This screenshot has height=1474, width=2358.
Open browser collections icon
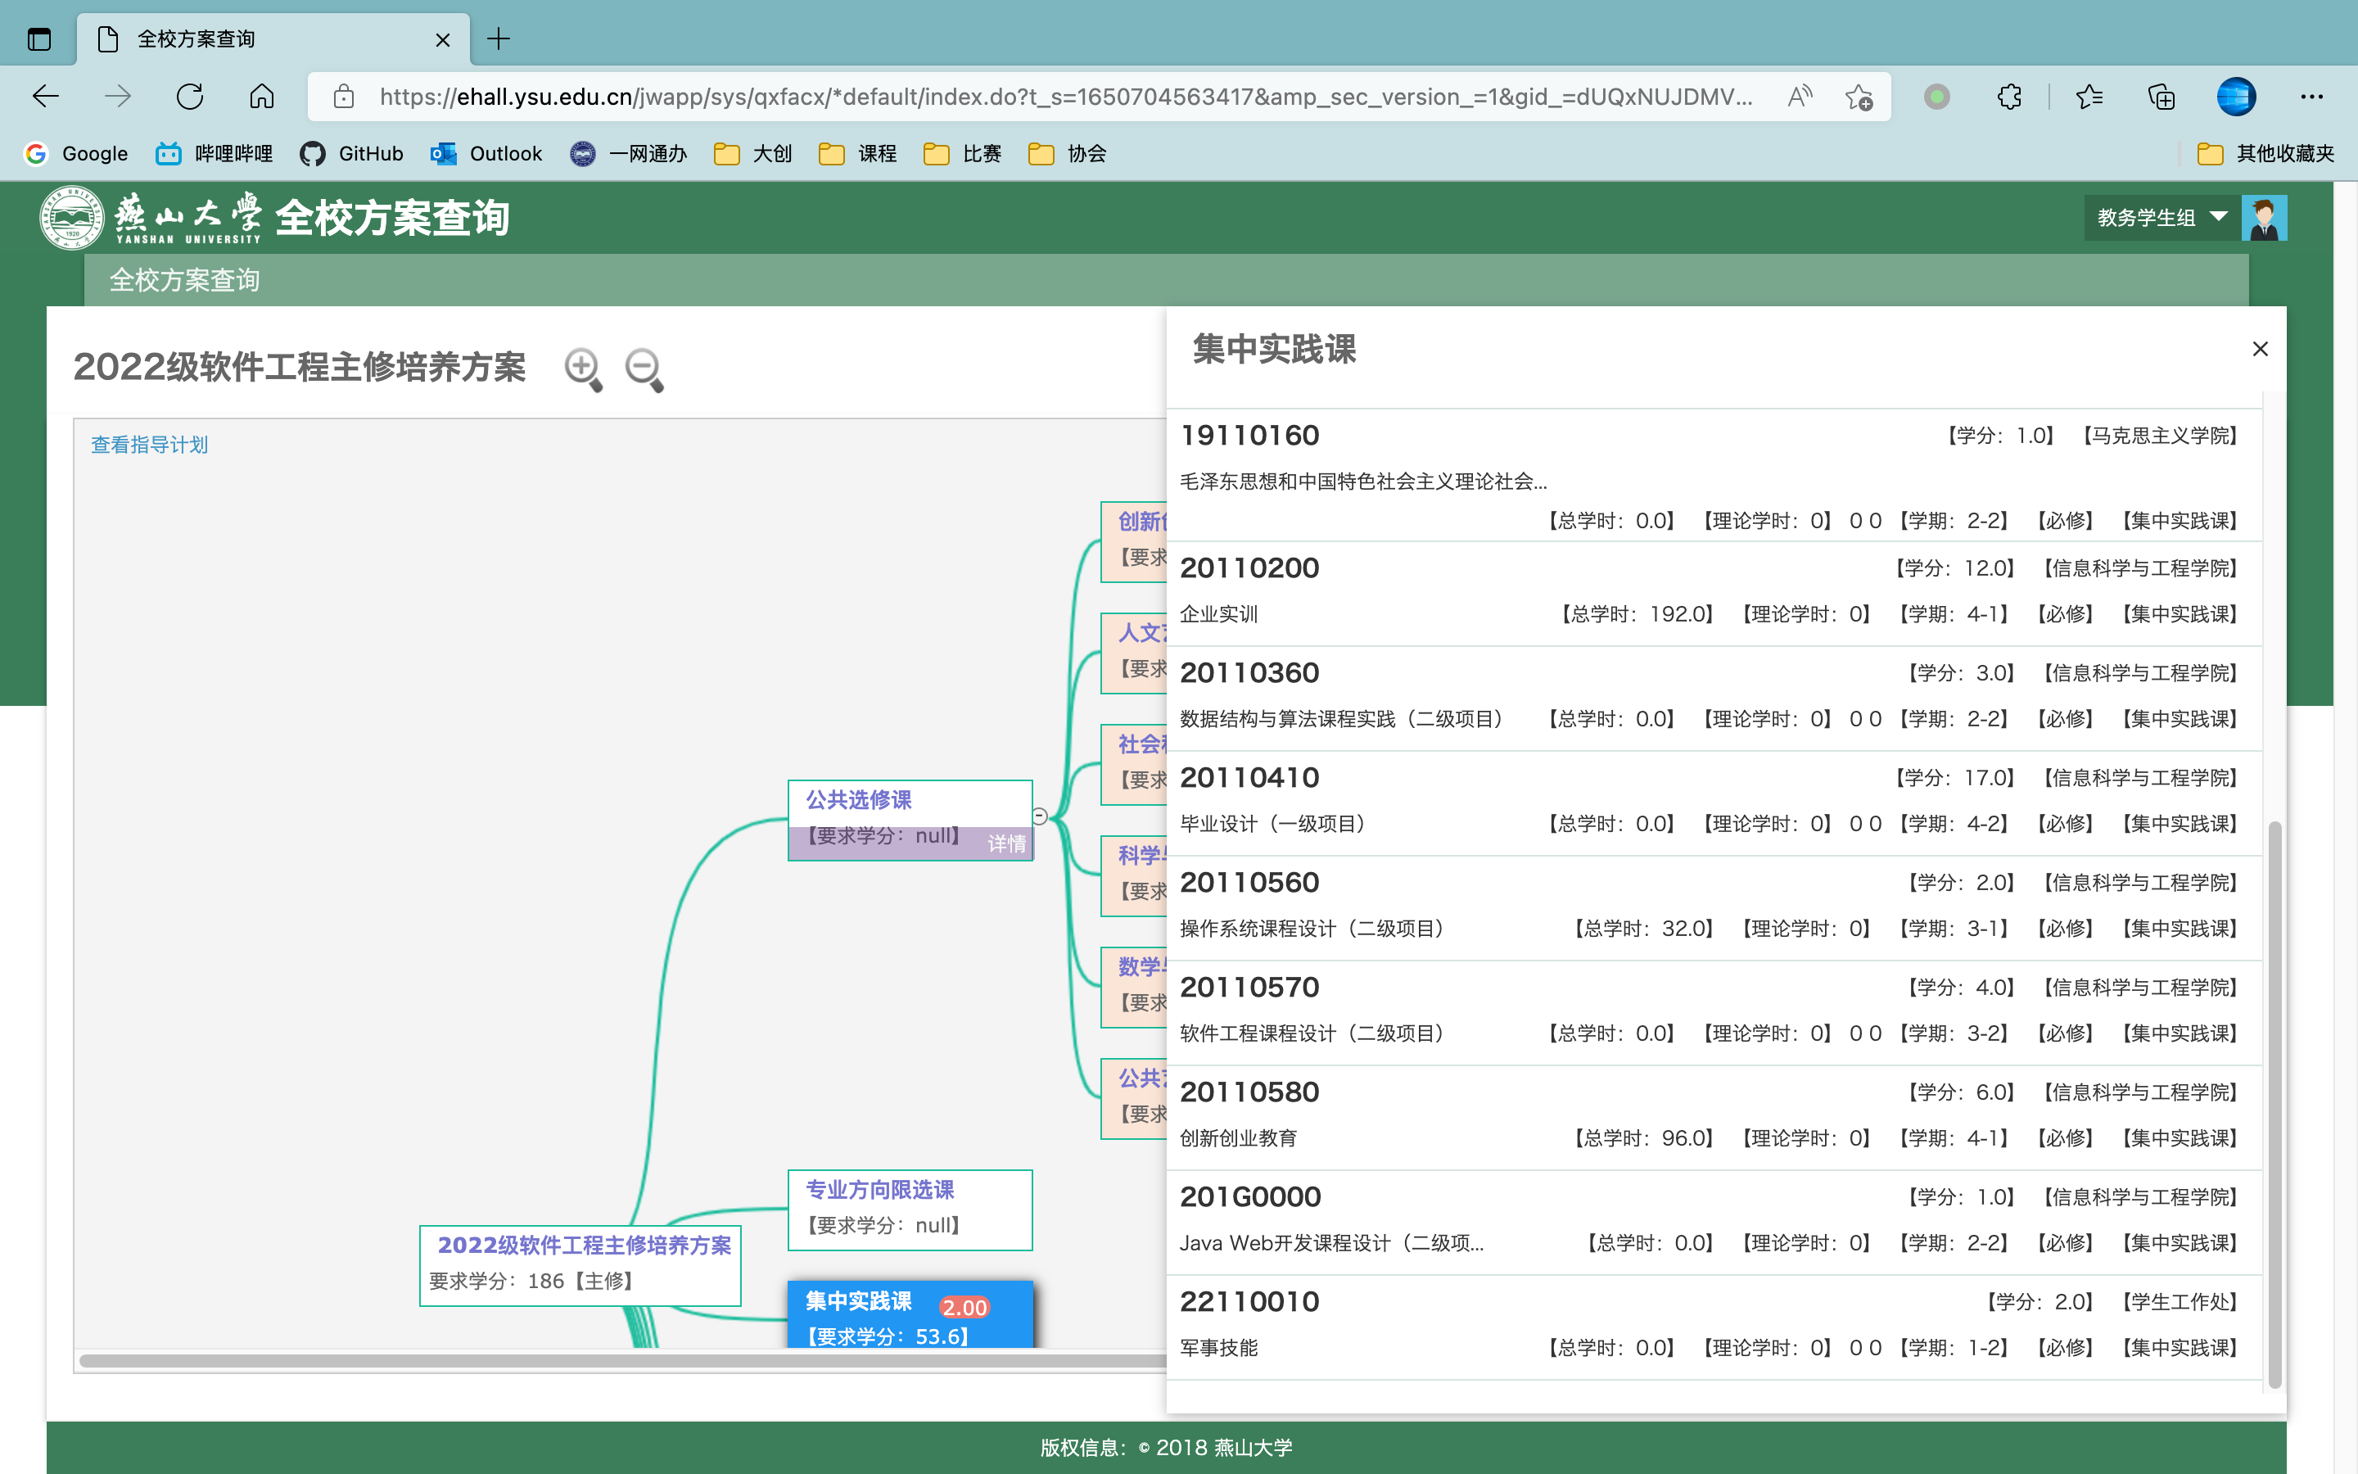point(2160,97)
